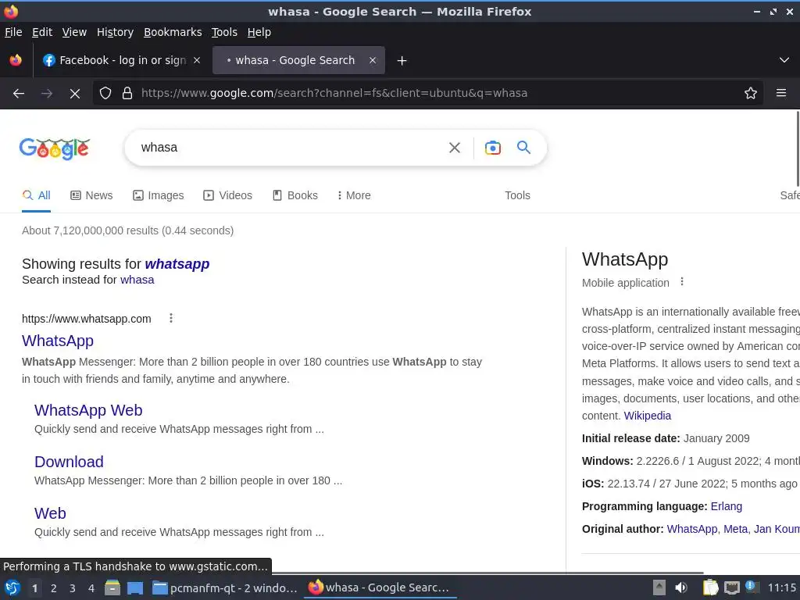Switch to virtual desktop 2

click(54, 588)
